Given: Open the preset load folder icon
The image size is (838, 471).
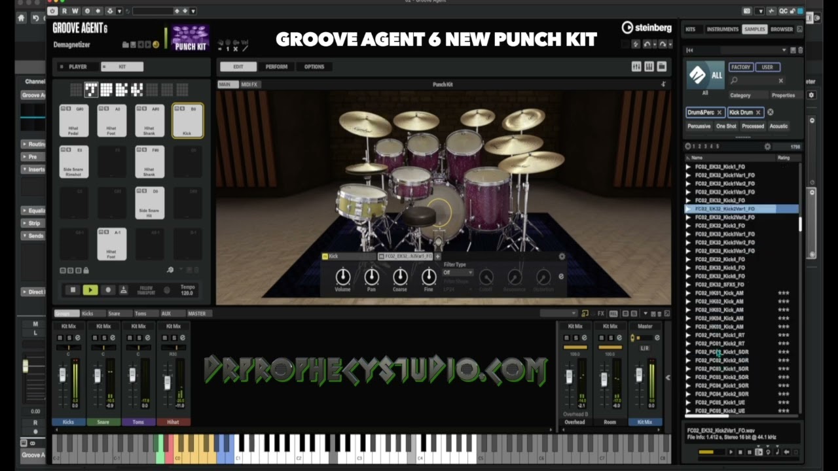Looking at the screenshot, I should 126,44.
